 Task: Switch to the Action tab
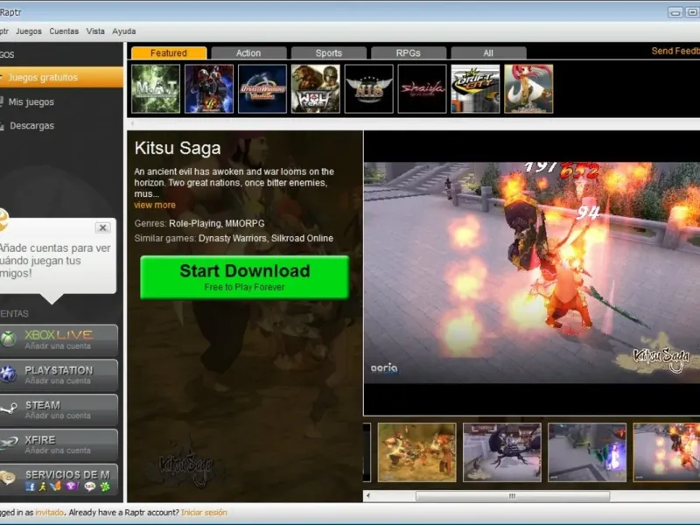click(248, 53)
